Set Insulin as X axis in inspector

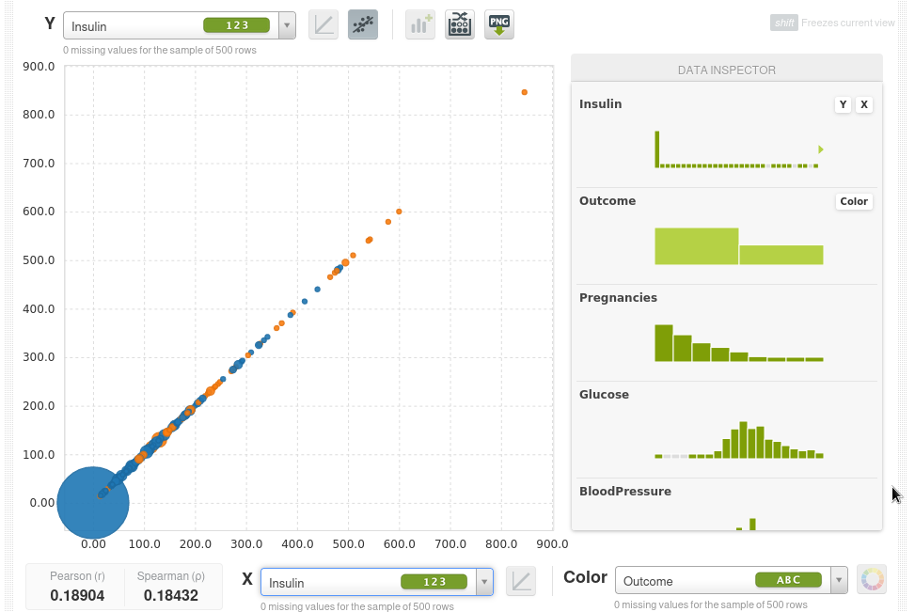pyautogui.click(x=863, y=105)
